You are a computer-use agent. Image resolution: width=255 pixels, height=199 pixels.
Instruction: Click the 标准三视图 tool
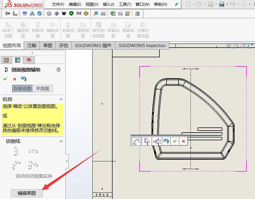tap(8, 30)
